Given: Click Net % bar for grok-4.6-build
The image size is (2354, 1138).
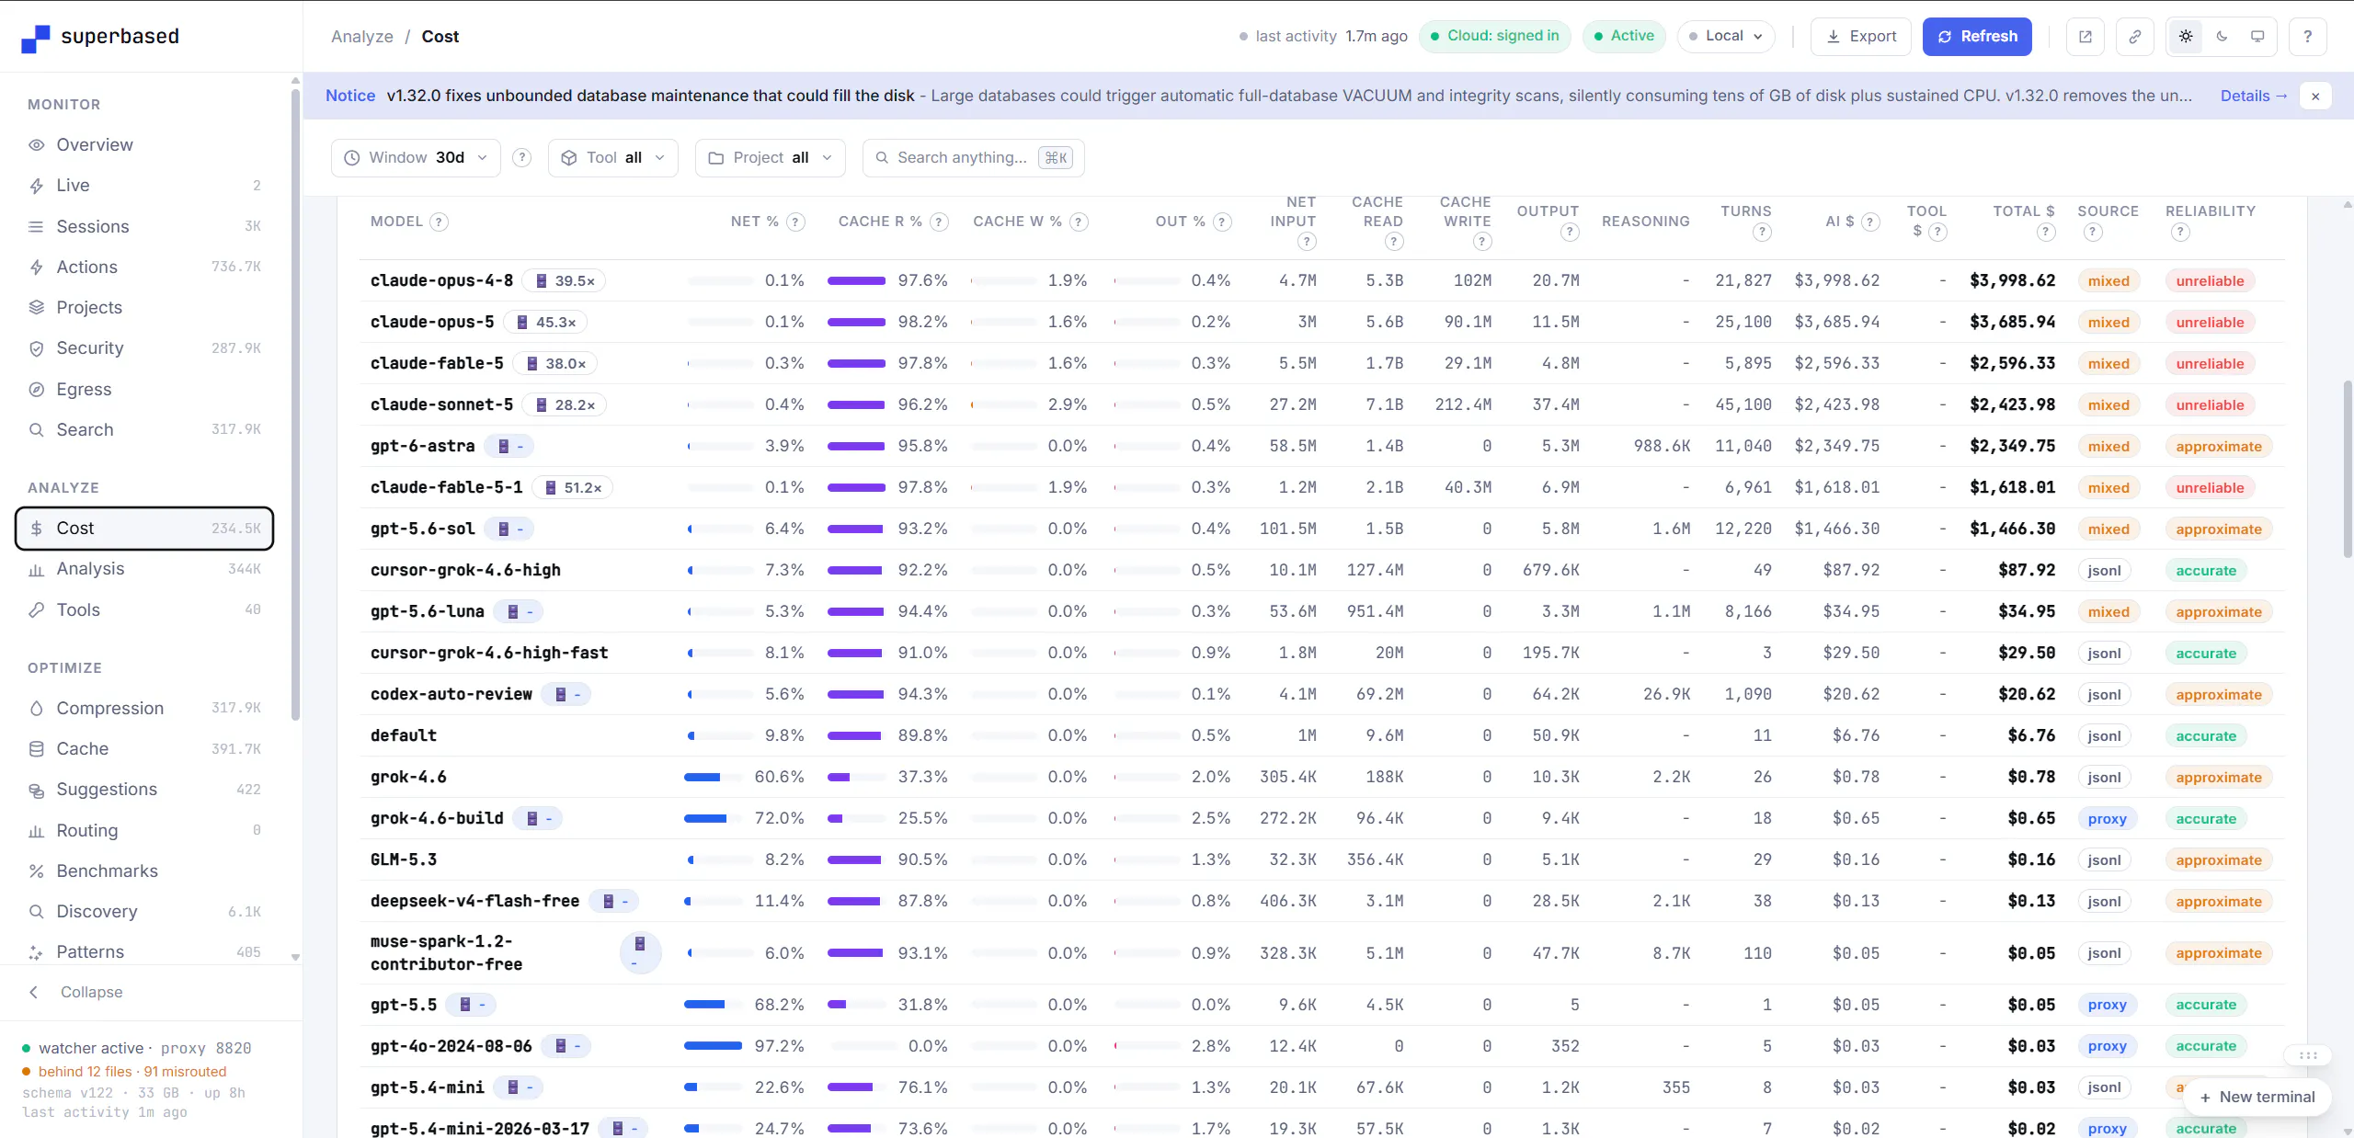Looking at the screenshot, I should [x=713, y=819].
